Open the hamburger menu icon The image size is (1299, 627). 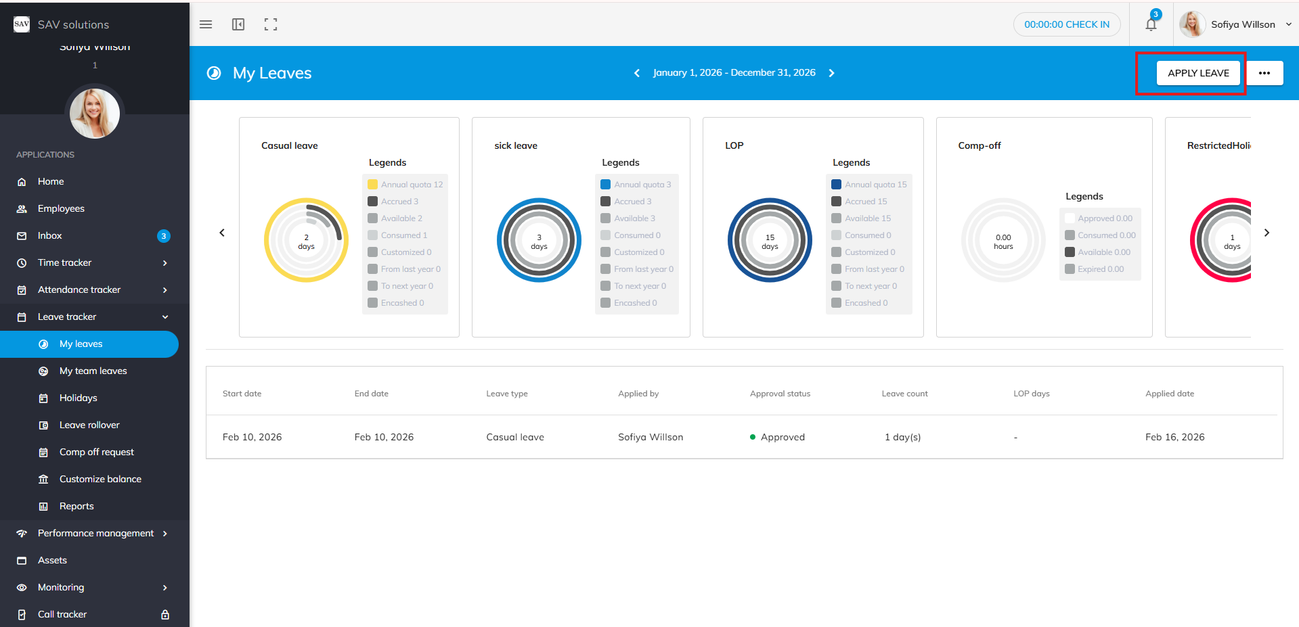(x=206, y=24)
